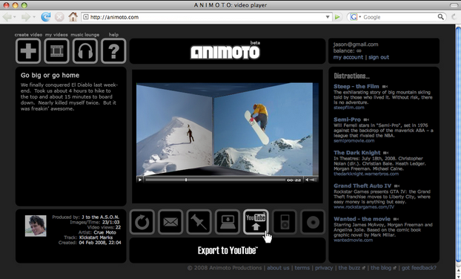Viewport: 461px width, 279px height.
Task: Visit semipromovie.com link
Action: [x=354, y=140]
